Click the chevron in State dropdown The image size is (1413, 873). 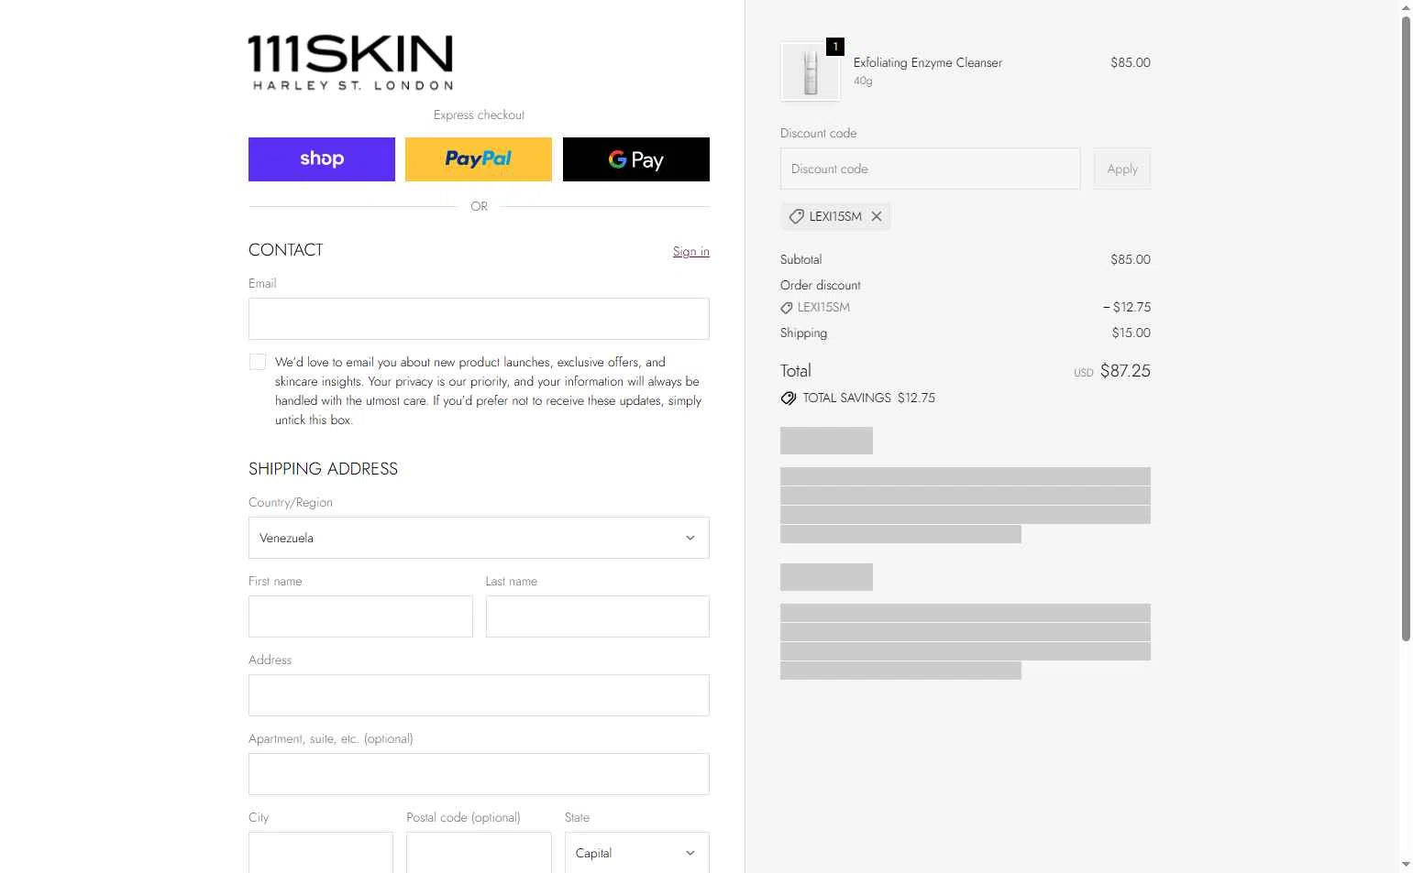pyautogui.click(x=690, y=853)
